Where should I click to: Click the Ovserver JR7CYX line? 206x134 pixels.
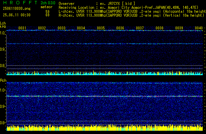point(97,4)
